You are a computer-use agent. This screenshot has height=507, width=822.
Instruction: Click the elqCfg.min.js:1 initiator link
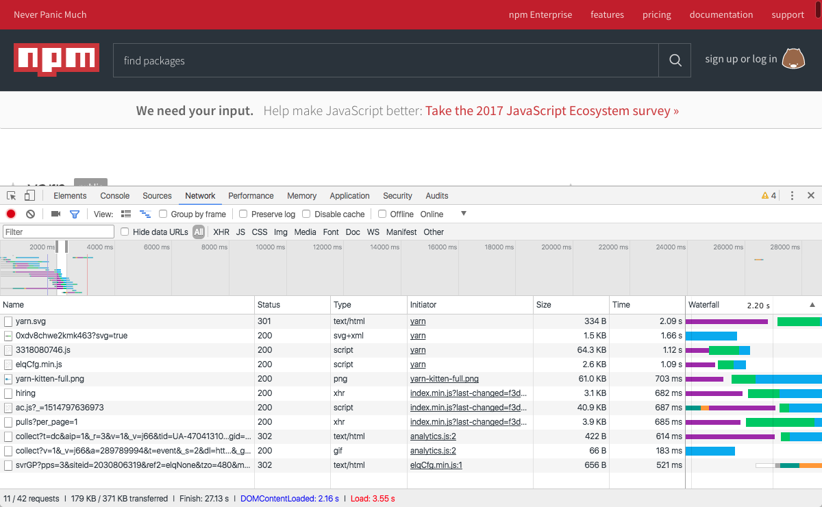pos(436,465)
